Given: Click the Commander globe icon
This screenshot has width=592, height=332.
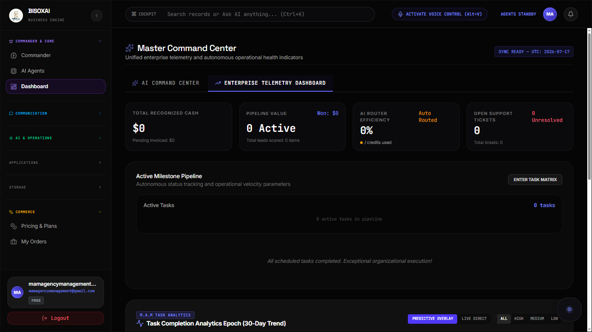Looking at the screenshot, I should pyautogui.click(x=13, y=55).
